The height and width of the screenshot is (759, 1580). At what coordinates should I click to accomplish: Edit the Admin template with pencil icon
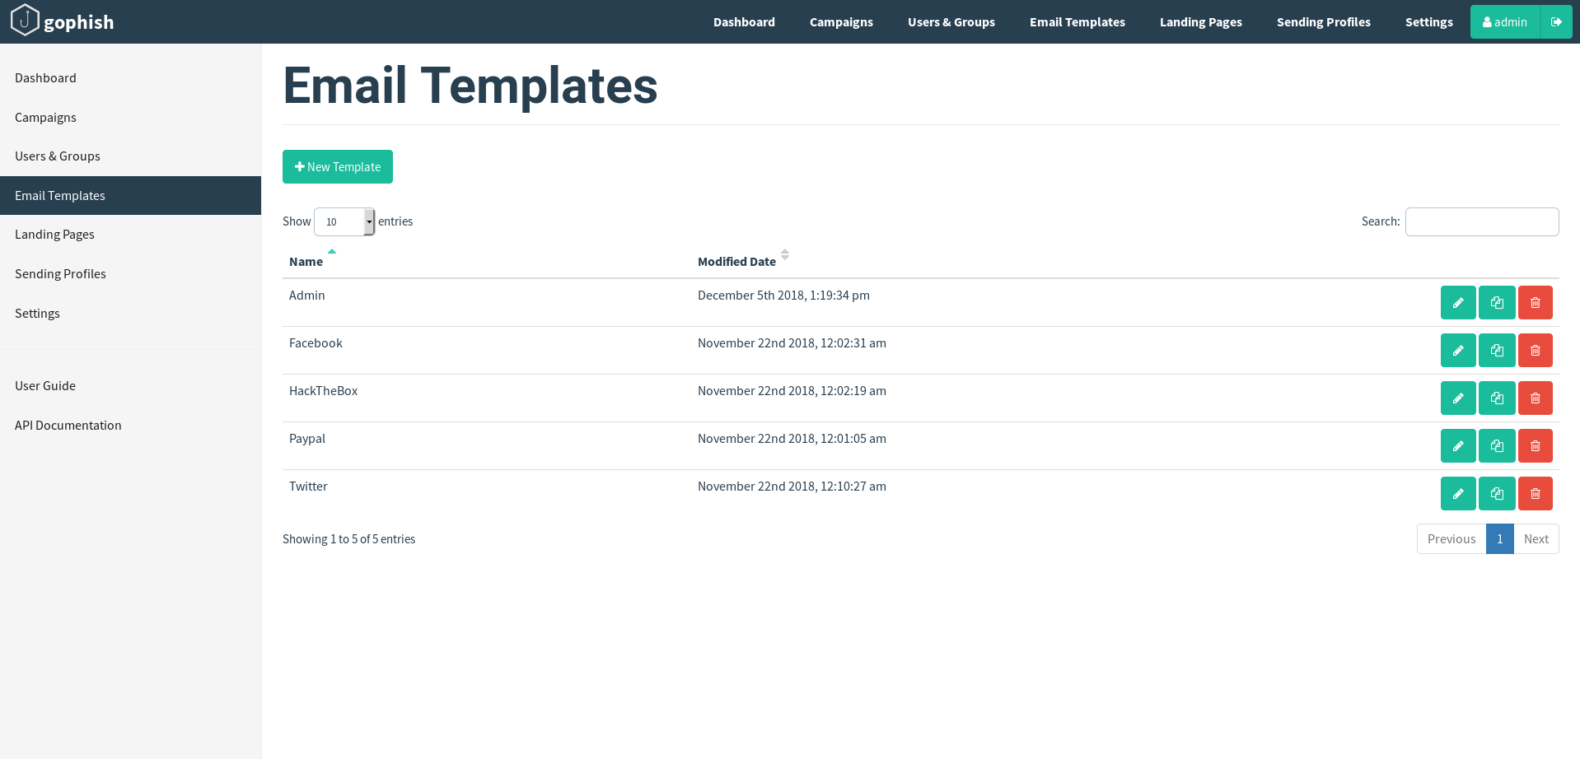tap(1457, 303)
